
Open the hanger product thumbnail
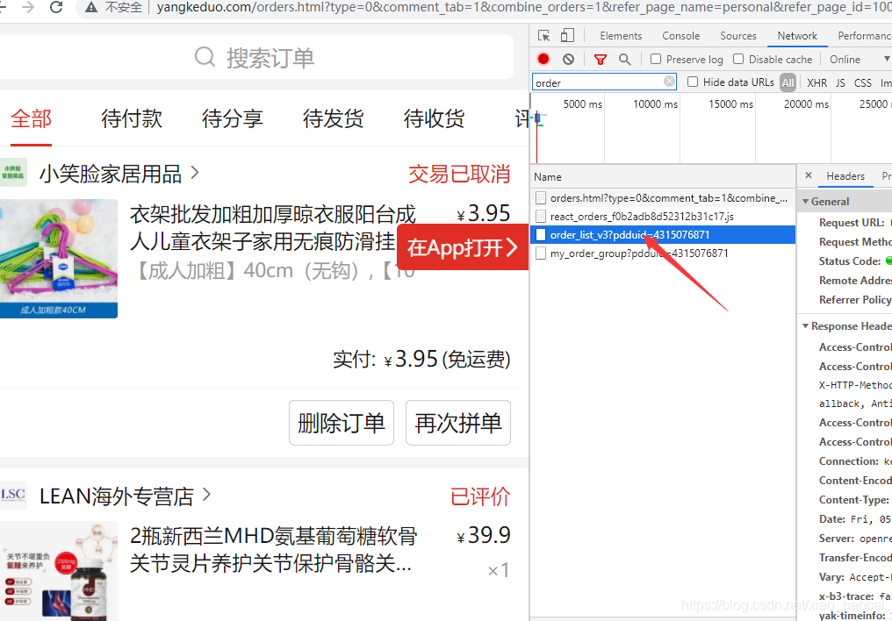(x=59, y=259)
